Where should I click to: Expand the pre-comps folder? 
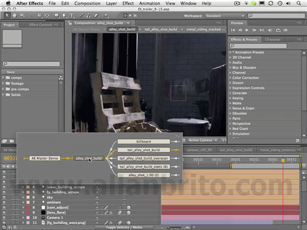tap(3, 89)
